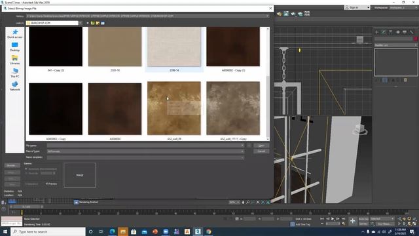Open the Modifier List dropdown
Viewport: 419px width, 236px height.
coord(395,45)
